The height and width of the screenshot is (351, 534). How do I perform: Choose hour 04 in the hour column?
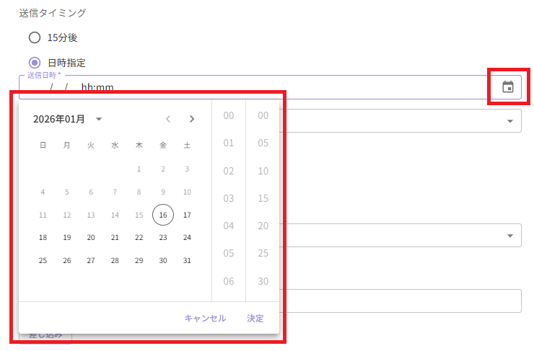coord(229,226)
